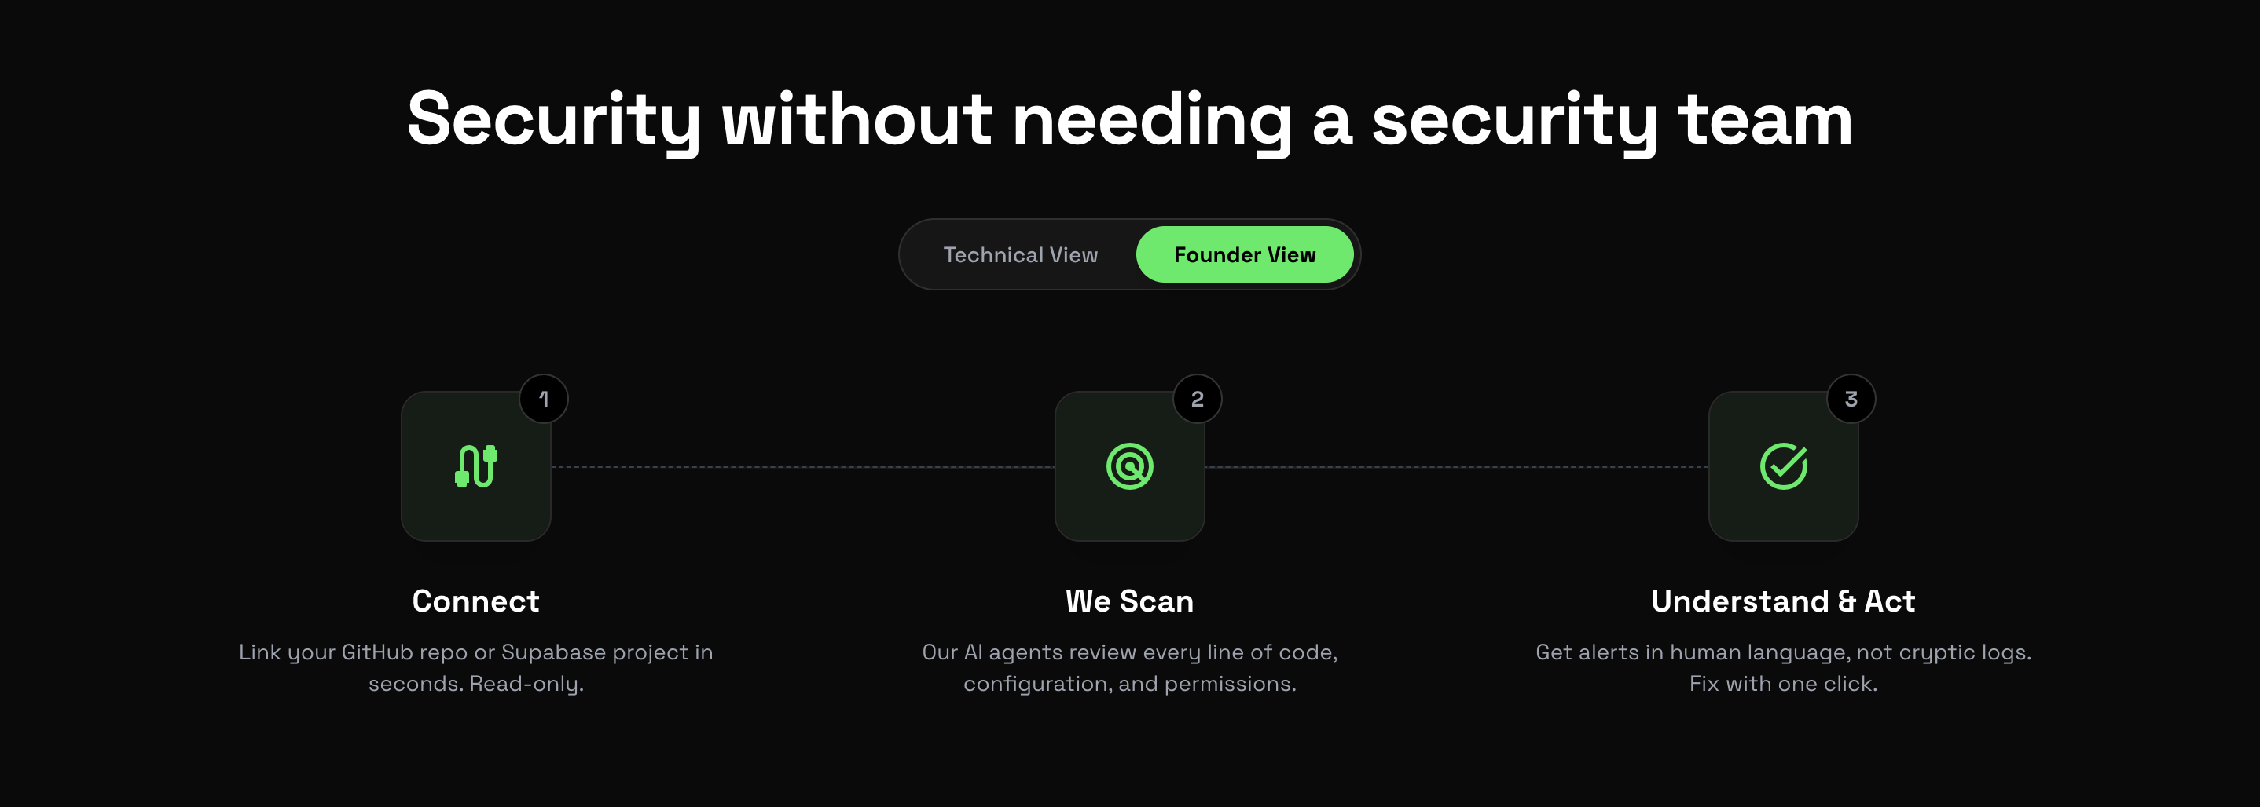Click the AI agents review description

(1129, 668)
